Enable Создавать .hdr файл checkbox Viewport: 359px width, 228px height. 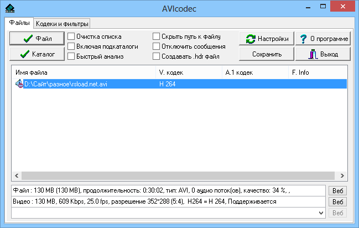coord(156,56)
